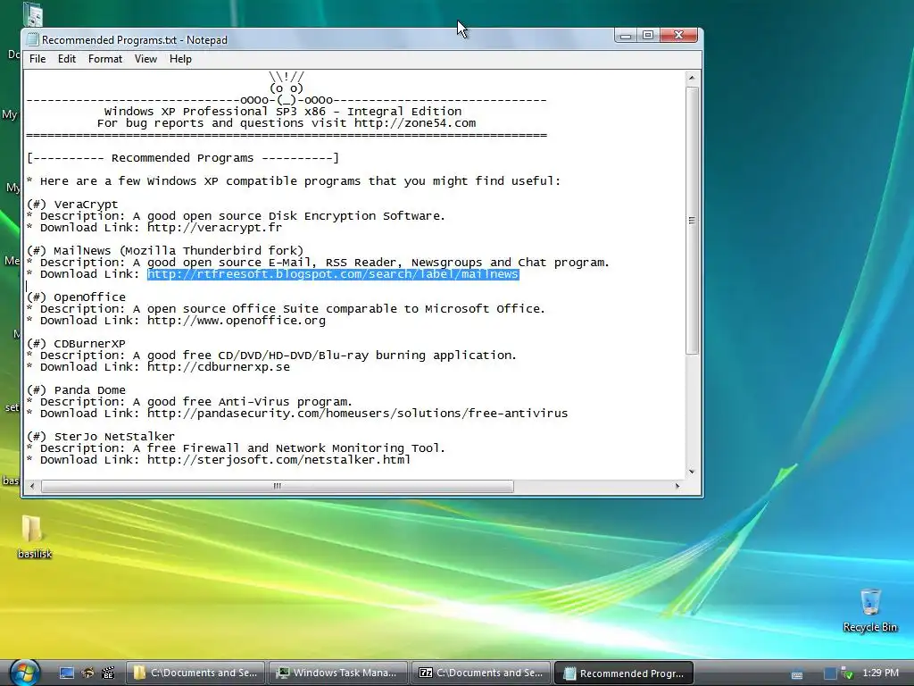Viewport: 914px width, 686px height.
Task: Click the 'Windows XP Professional SP3 x86' title line
Action: 283,112
